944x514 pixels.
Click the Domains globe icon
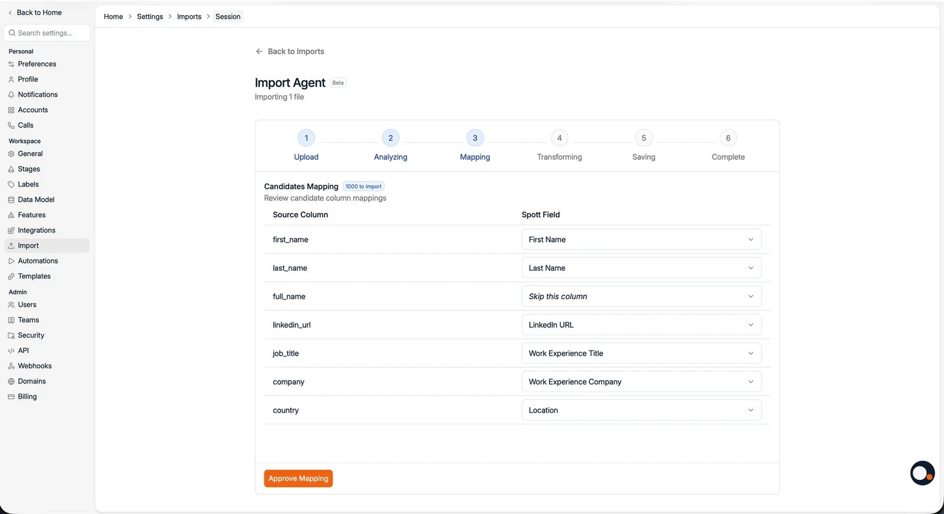(11, 382)
